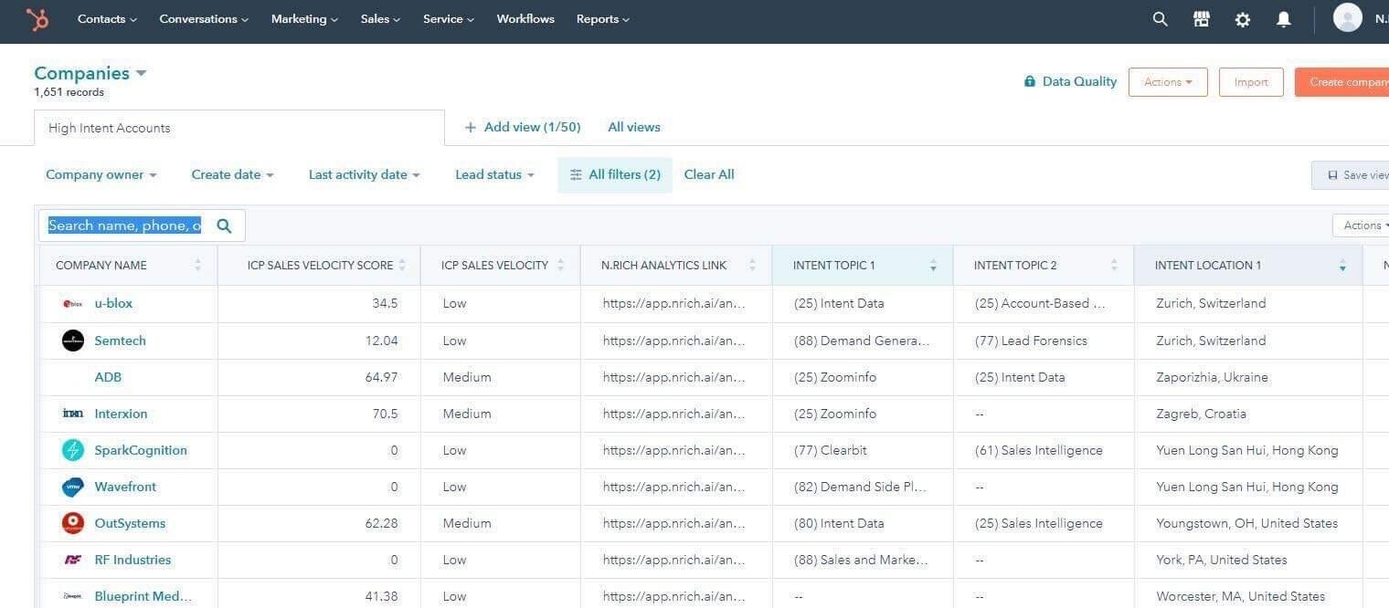Screen dimensions: 1389x608
Task: Sort by Intent Topic 2 arrows
Action: click(1114, 266)
